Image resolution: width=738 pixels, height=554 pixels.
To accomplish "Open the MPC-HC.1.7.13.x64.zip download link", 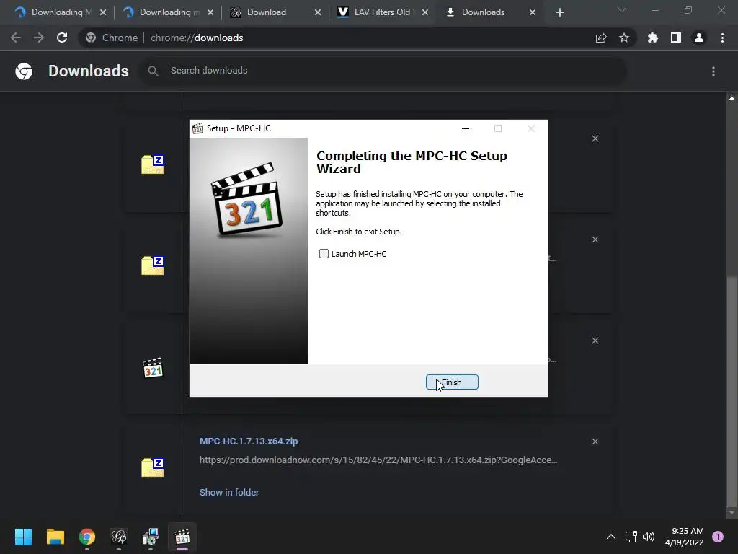I will [249, 441].
